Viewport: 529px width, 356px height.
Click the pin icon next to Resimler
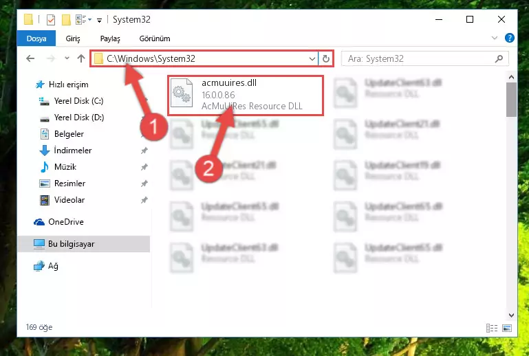click(x=144, y=183)
